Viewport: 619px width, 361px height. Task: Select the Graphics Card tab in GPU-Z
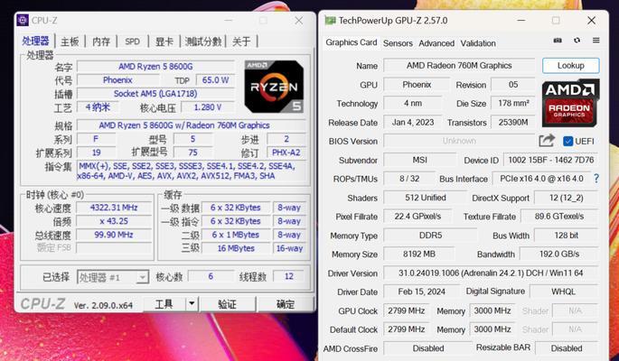(x=351, y=42)
